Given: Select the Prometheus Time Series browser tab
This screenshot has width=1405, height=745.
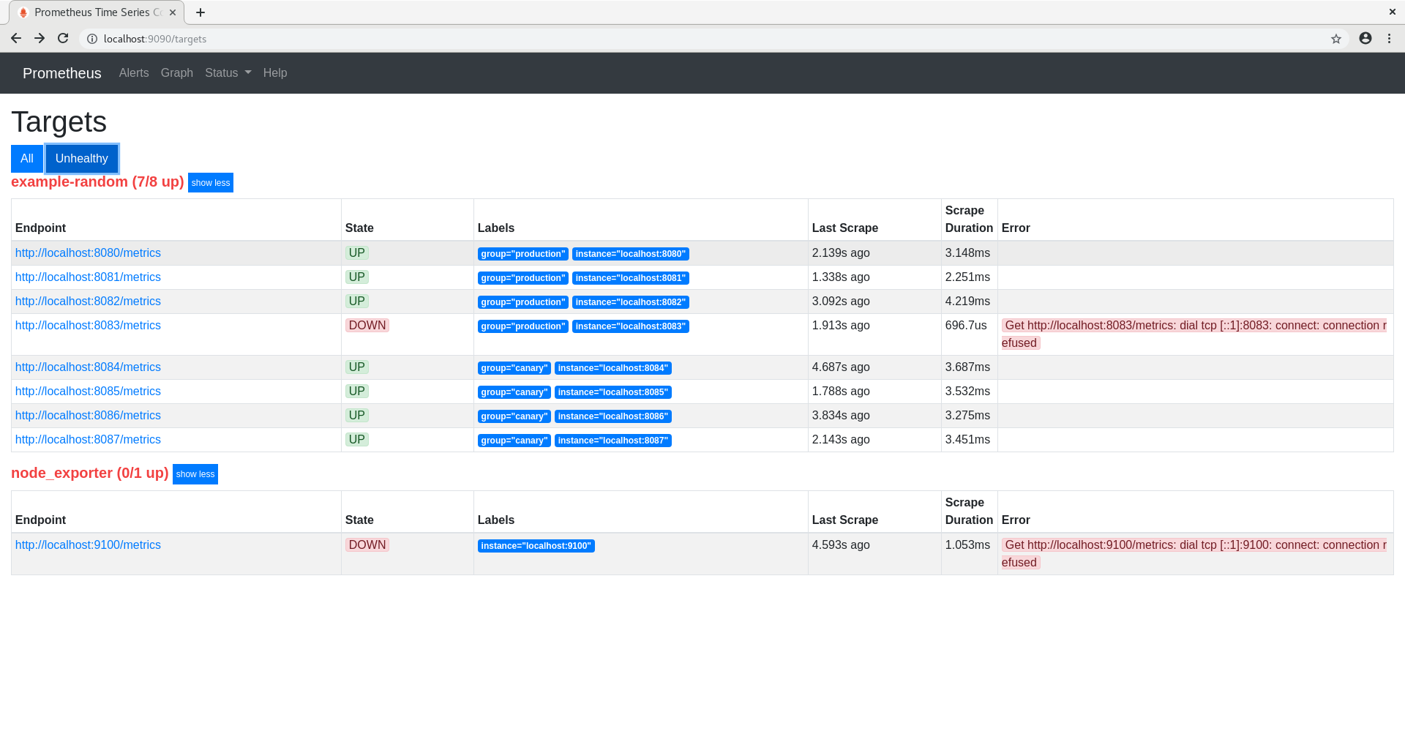Looking at the screenshot, I should (x=97, y=12).
